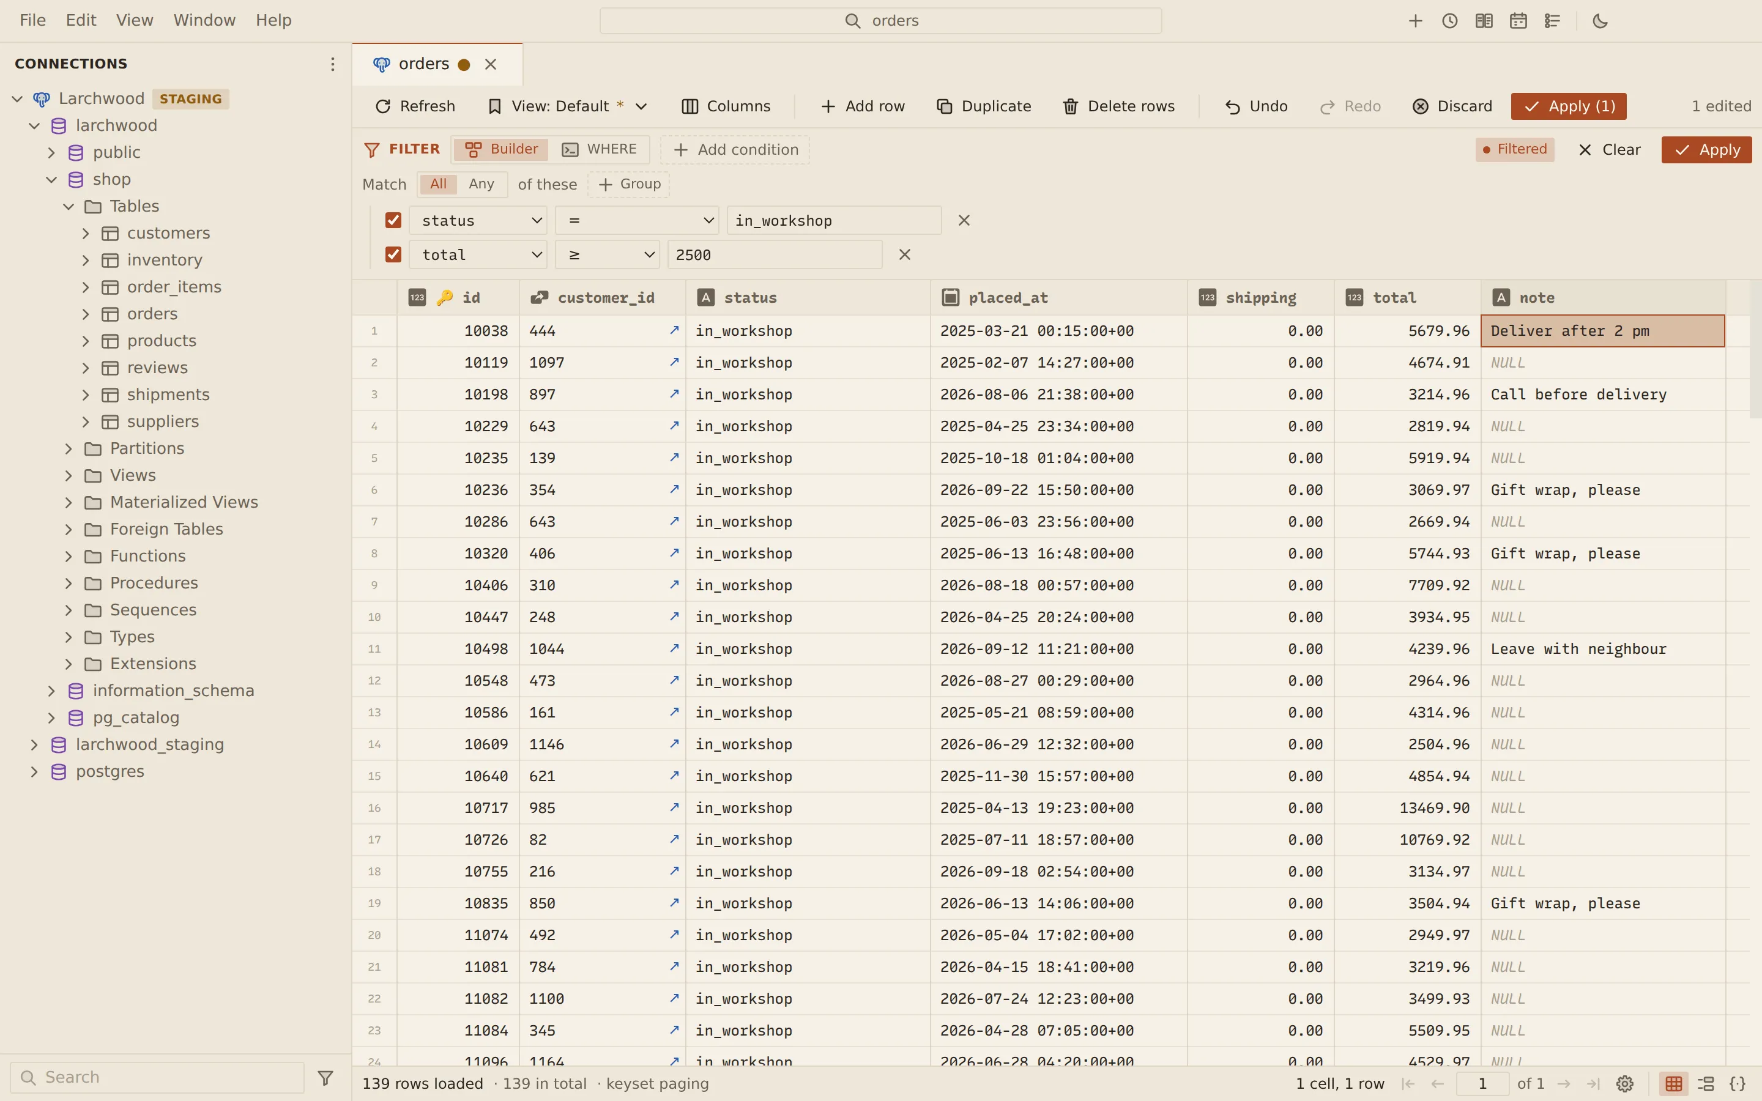Open the split view book icon
Viewport: 1762px width, 1101px height.
(x=1484, y=21)
